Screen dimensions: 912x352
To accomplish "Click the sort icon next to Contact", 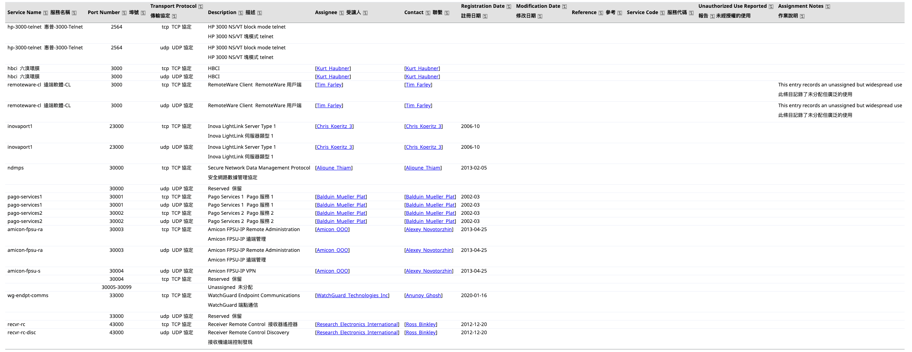I will tap(428, 13).
